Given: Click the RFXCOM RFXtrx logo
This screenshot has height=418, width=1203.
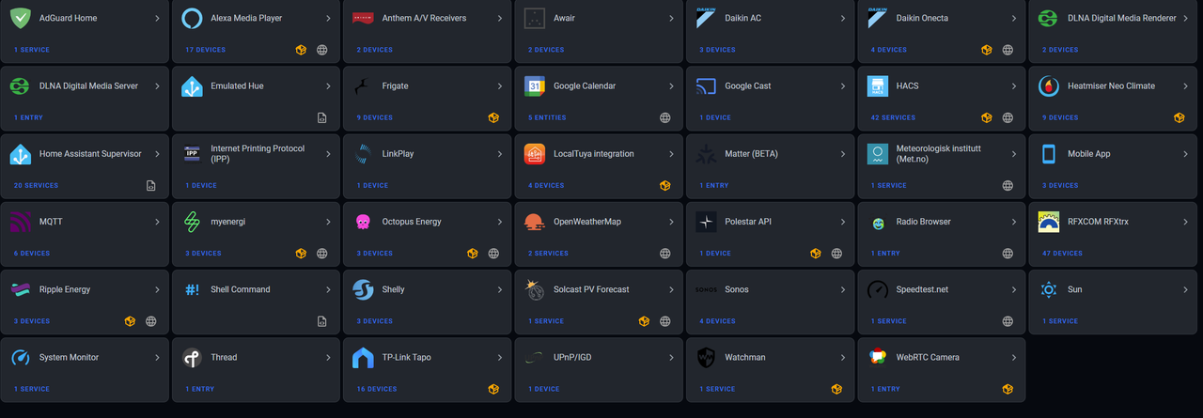Looking at the screenshot, I should pos(1049,222).
